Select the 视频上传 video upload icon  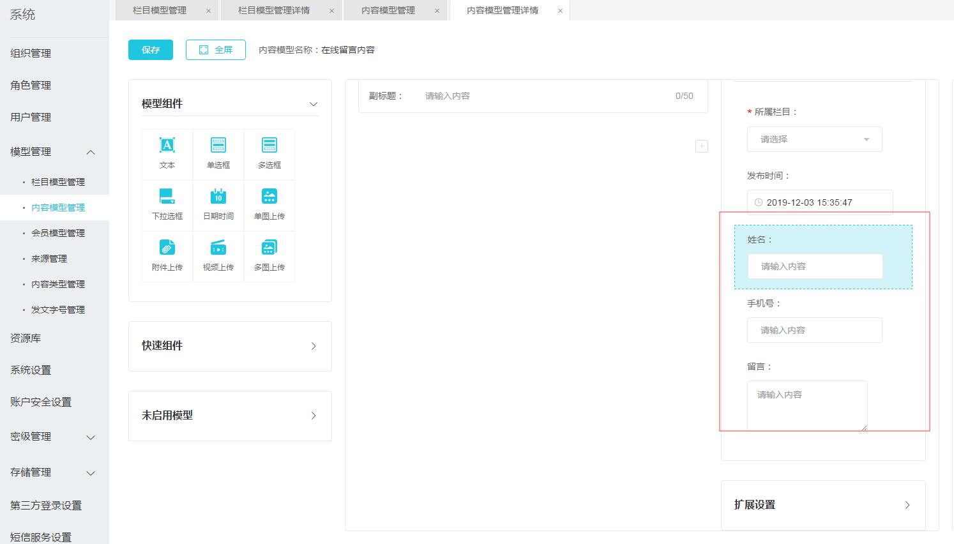pyautogui.click(x=218, y=248)
